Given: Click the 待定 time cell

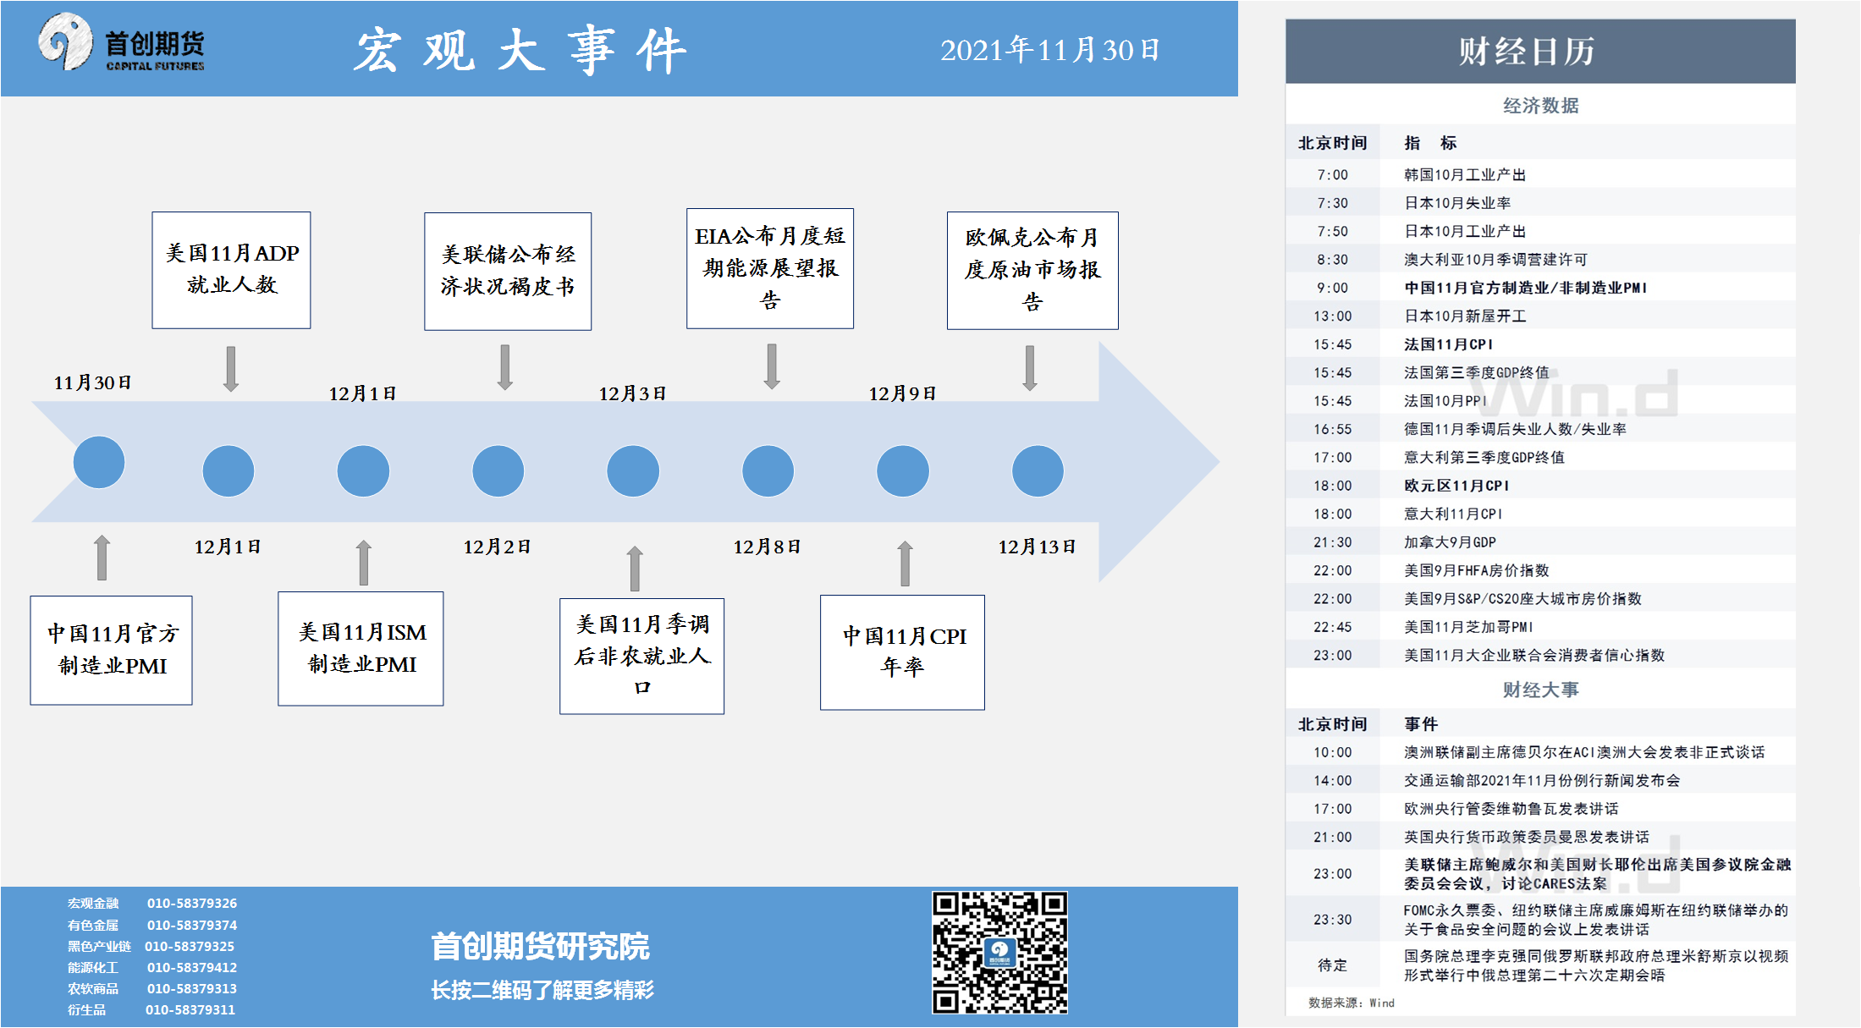Looking at the screenshot, I should click(x=1333, y=965).
